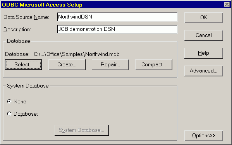Focus the Description text field
Image resolution: width=232 pixels, height=145 pixels.
pyautogui.click(x=117, y=29)
